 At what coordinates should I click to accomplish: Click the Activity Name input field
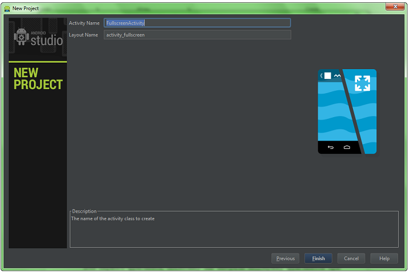tap(197, 23)
